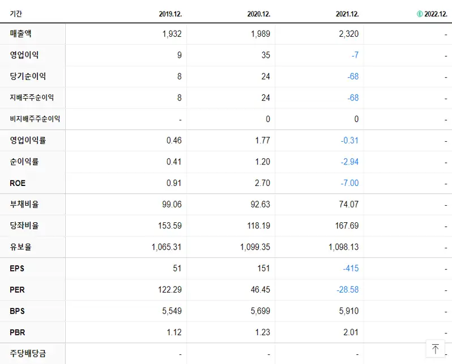Click the 74.07 debt ratio value

click(x=349, y=205)
